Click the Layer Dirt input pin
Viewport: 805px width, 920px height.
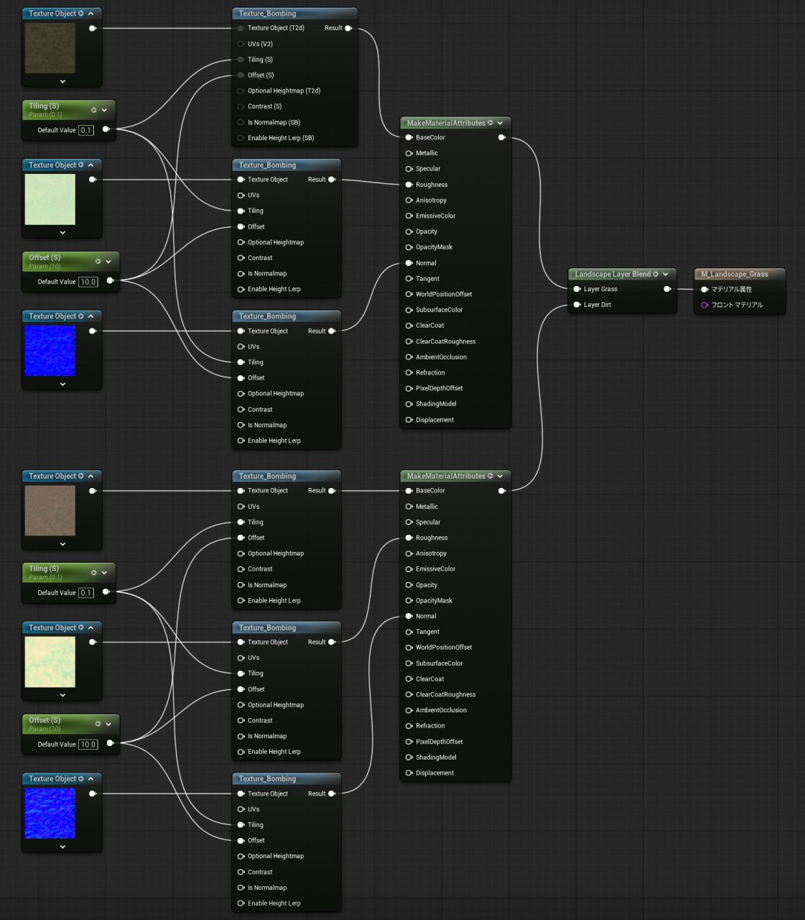click(577, 305)
